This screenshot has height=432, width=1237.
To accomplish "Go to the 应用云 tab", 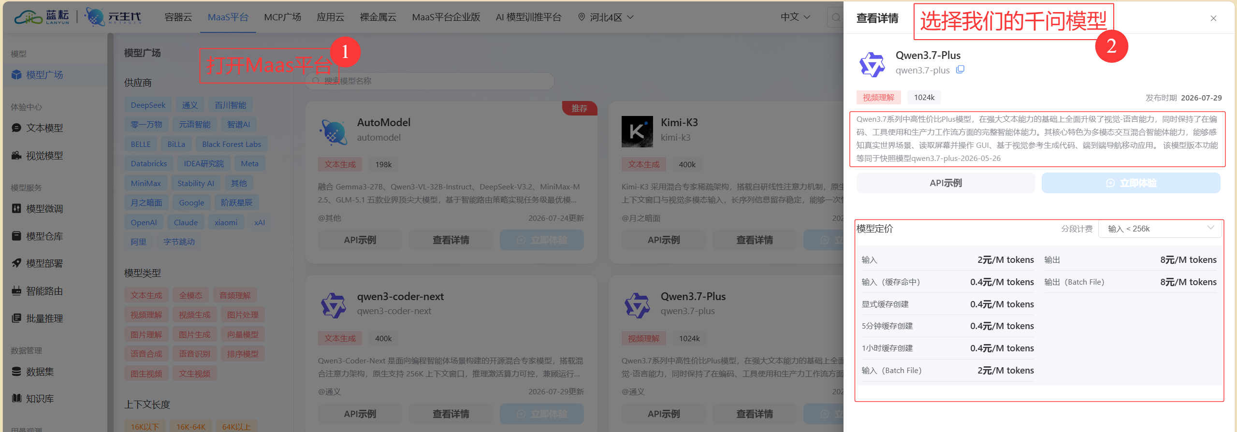I will 331,17.
